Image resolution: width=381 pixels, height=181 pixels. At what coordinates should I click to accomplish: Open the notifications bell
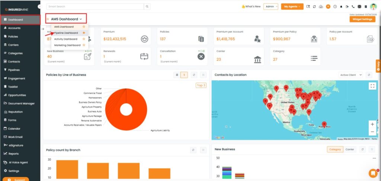(x=341, y=7)
